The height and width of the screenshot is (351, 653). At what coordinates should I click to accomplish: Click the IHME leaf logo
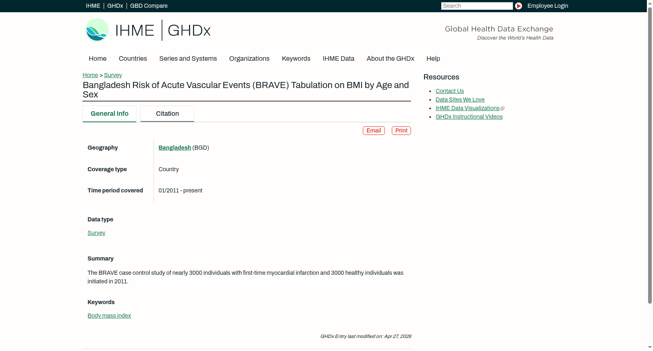pos(97,30)
